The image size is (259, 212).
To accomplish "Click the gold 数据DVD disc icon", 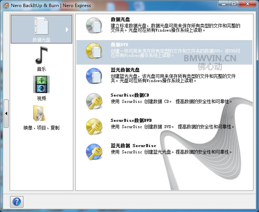I will click(94, 51).
